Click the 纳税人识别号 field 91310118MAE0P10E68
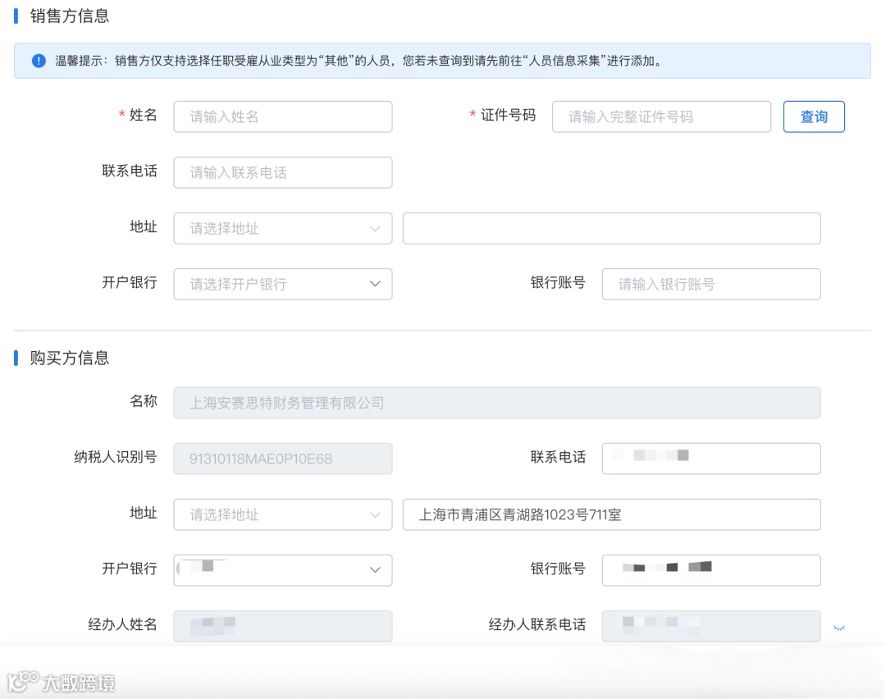 point(282,459)
